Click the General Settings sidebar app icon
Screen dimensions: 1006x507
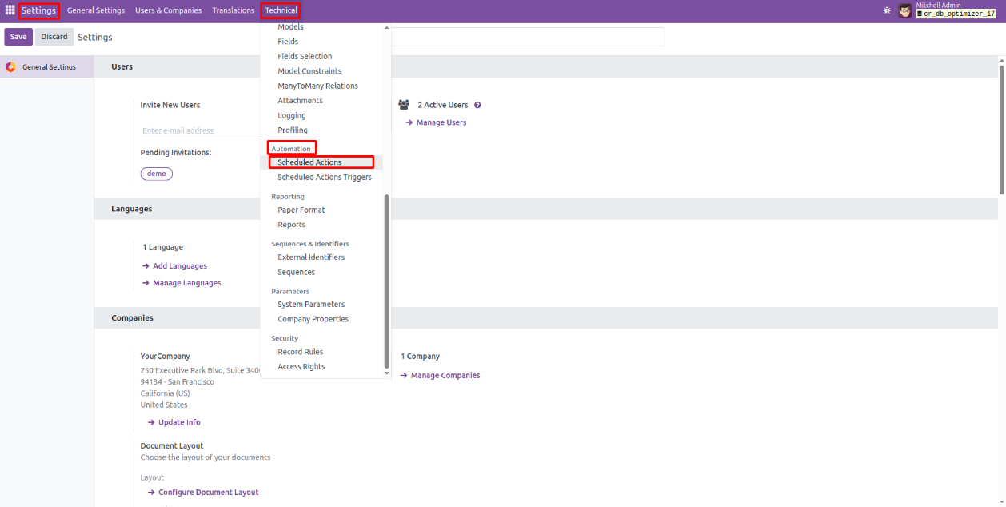tap(10, 67)
